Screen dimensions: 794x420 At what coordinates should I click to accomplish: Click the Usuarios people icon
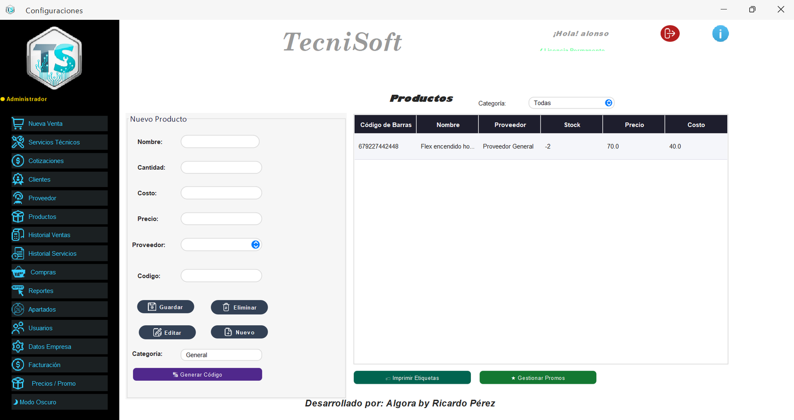[18, 328]
